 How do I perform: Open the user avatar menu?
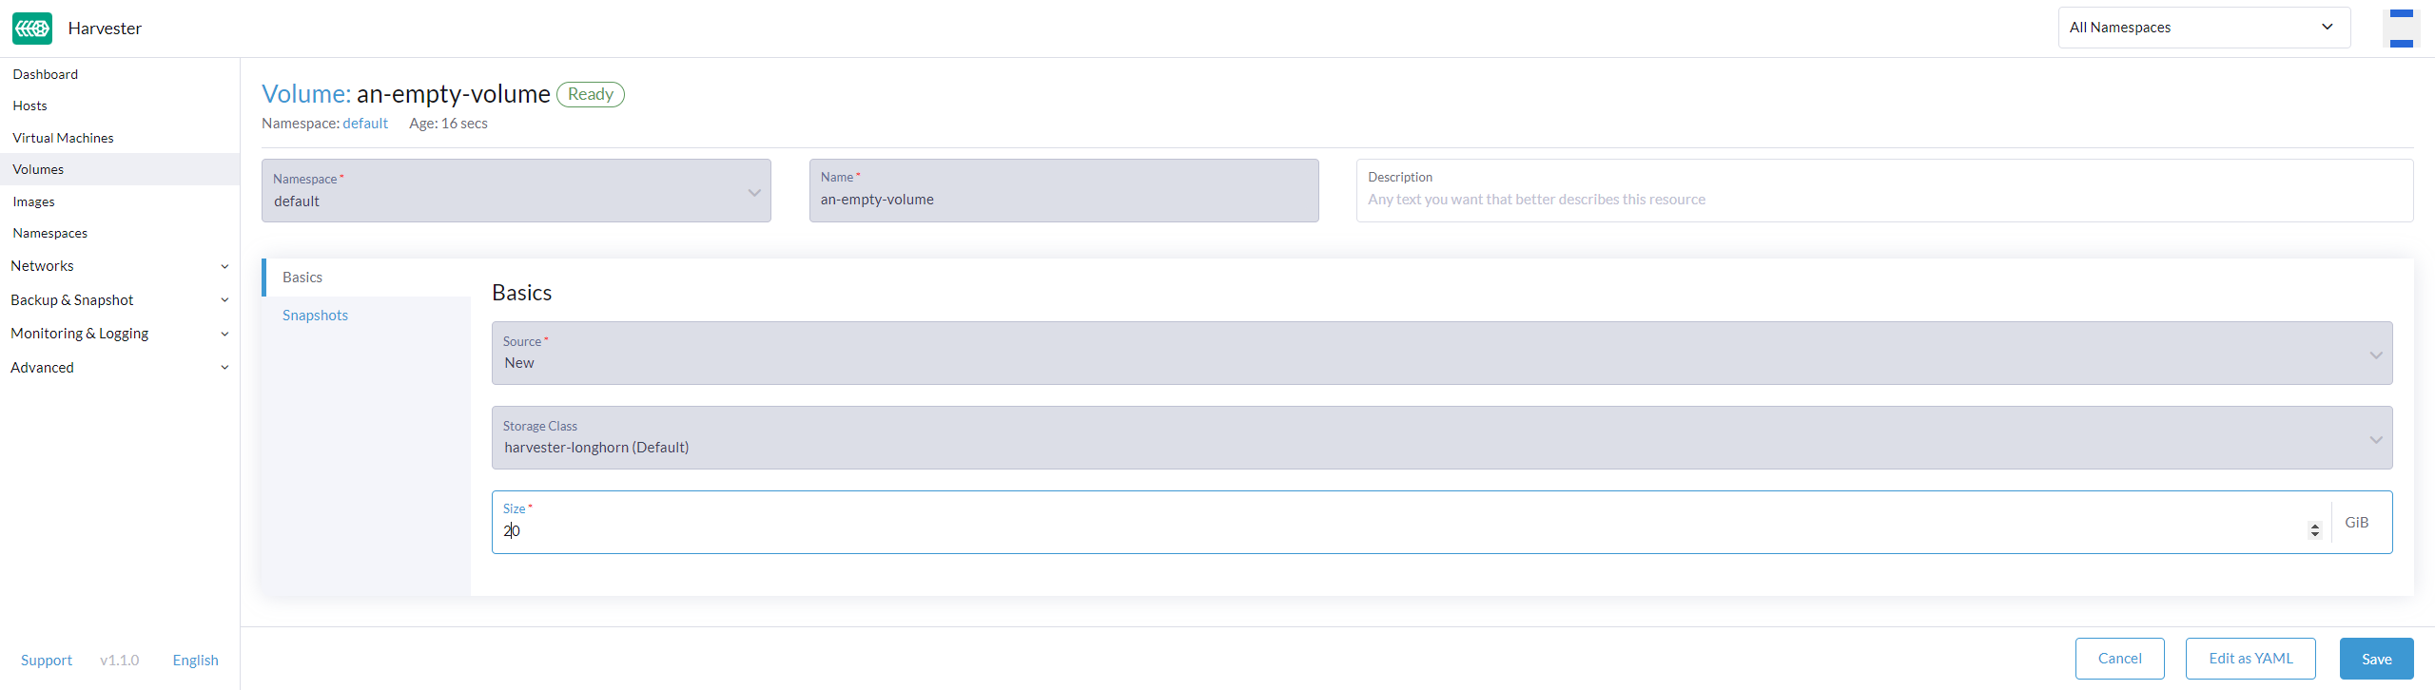pyautogui.click(x=2401, y=29)
